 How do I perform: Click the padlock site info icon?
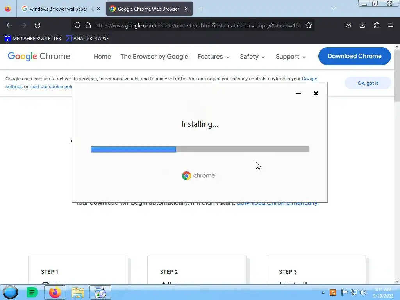coord(88,25)
